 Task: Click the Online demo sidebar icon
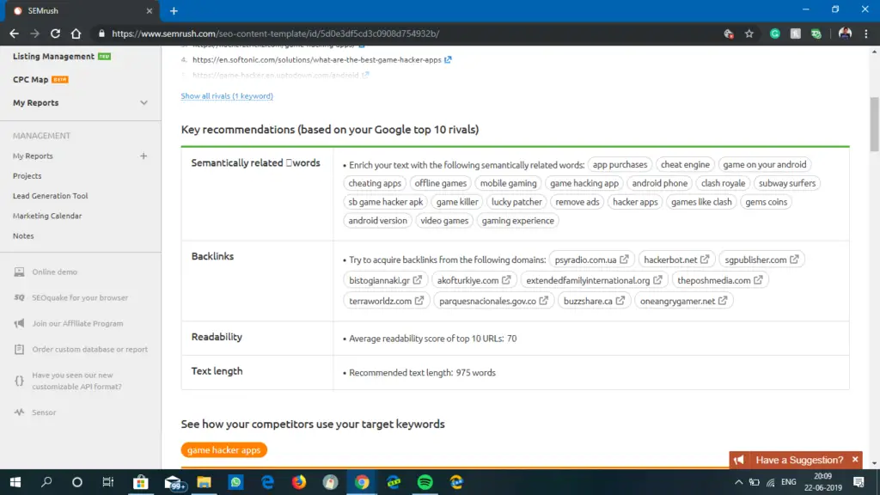coord(19,272)
